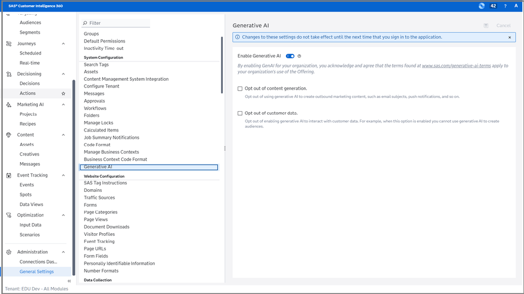Open the www.sas.com/generative-ai-terms link
The image size is (524, 294).
(456, 66)
